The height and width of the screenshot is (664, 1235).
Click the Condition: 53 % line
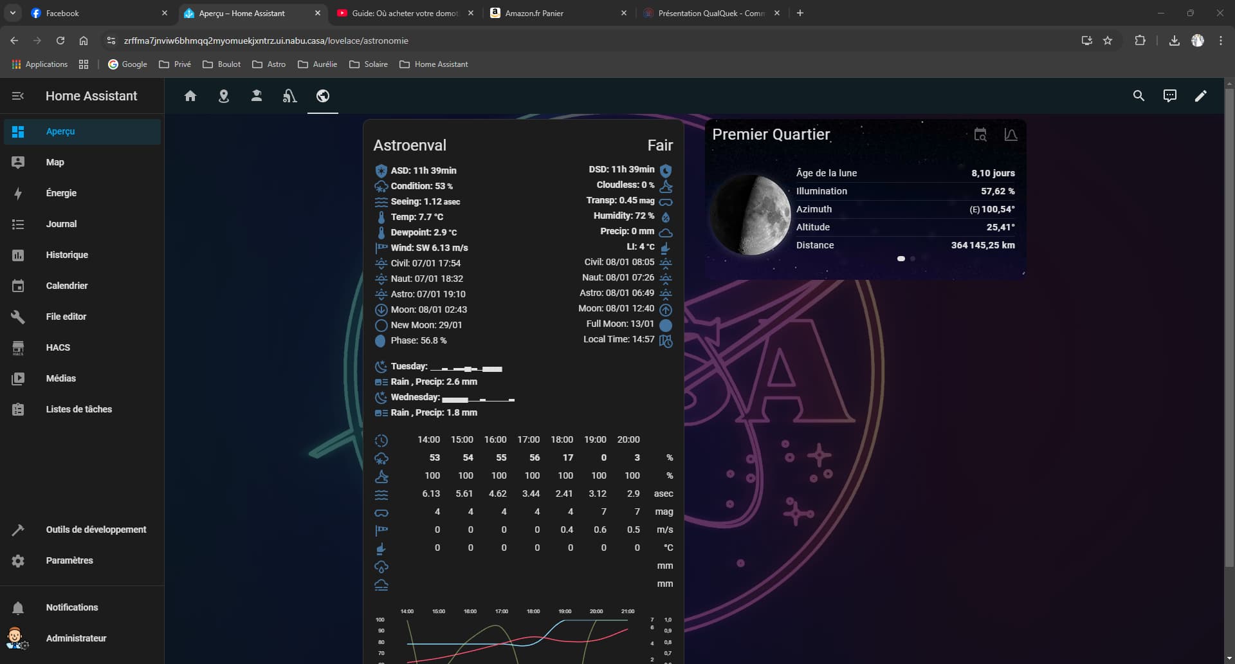pos(421,186)
